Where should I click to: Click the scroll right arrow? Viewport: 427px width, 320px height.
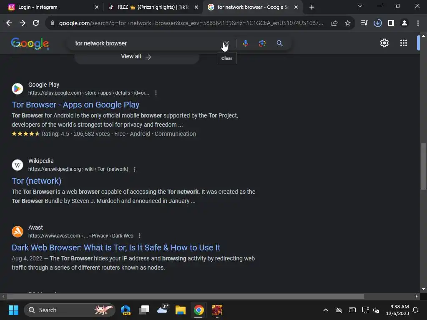[x=417, y=296]
